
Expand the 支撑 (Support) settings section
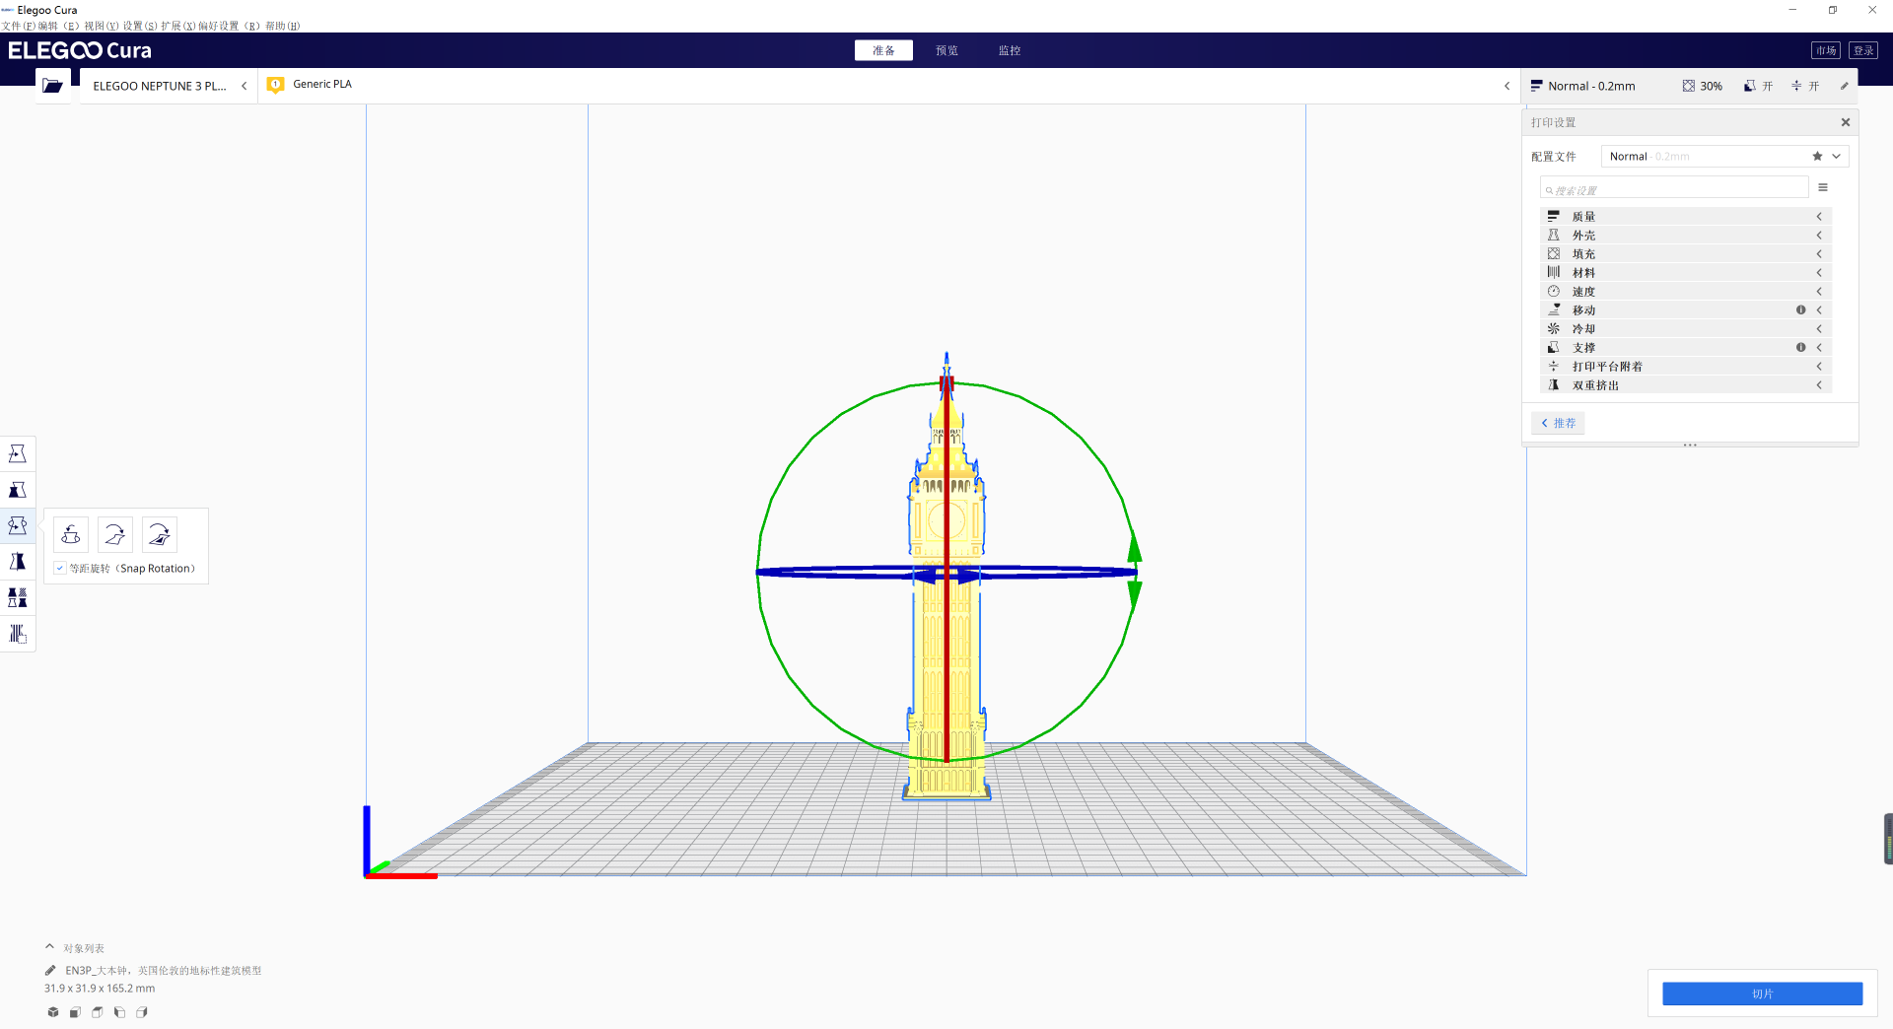point(1686,348)
